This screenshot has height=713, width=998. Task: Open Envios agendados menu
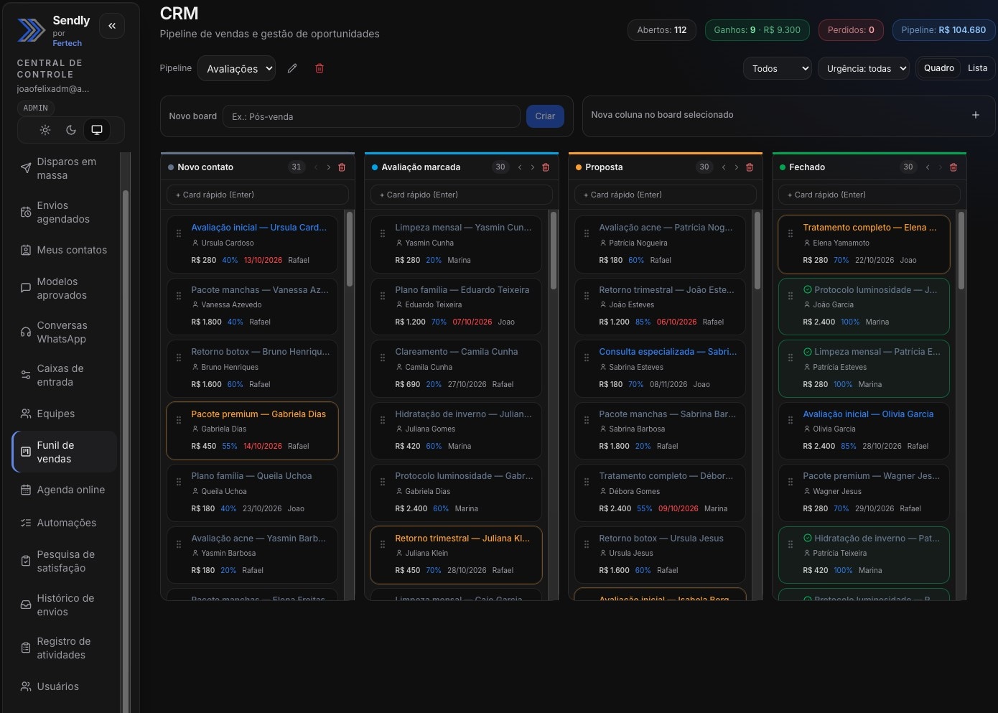(65, 213)
